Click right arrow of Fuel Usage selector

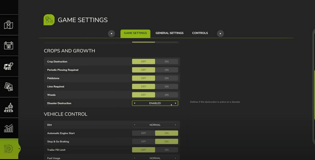(x=176, y=158)
